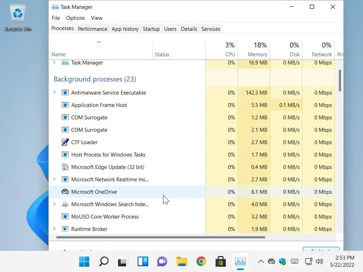
Task: Open taskbar Search magnifier
Action: coord(104,262)
